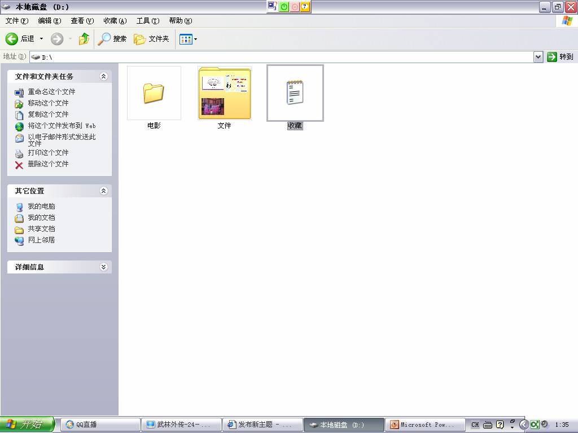The height and width of the screenshot is (433, 578).
Task: Click the copy file icon in task pane
Action: [x=19, y=115]
